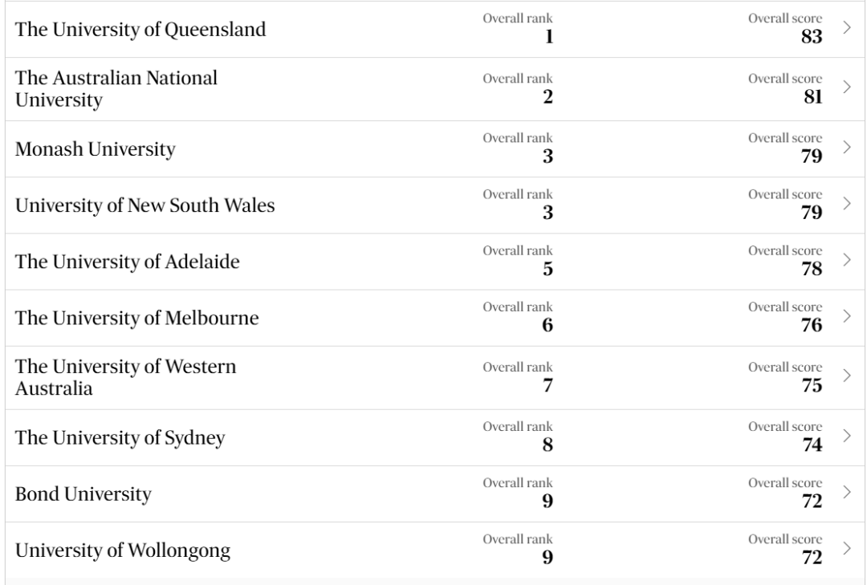The width and height of the screenshot is (867, 585).
Task: Open The University of Western Australia chevron
Action: [846, 376]
